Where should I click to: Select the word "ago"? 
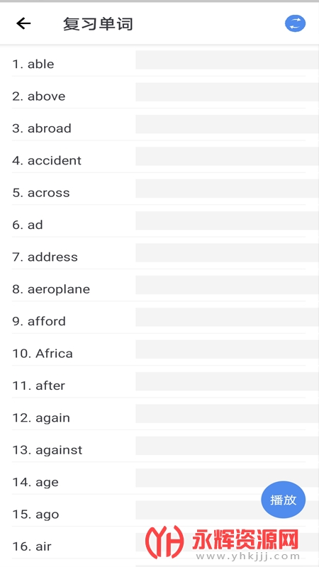[47, 515]
